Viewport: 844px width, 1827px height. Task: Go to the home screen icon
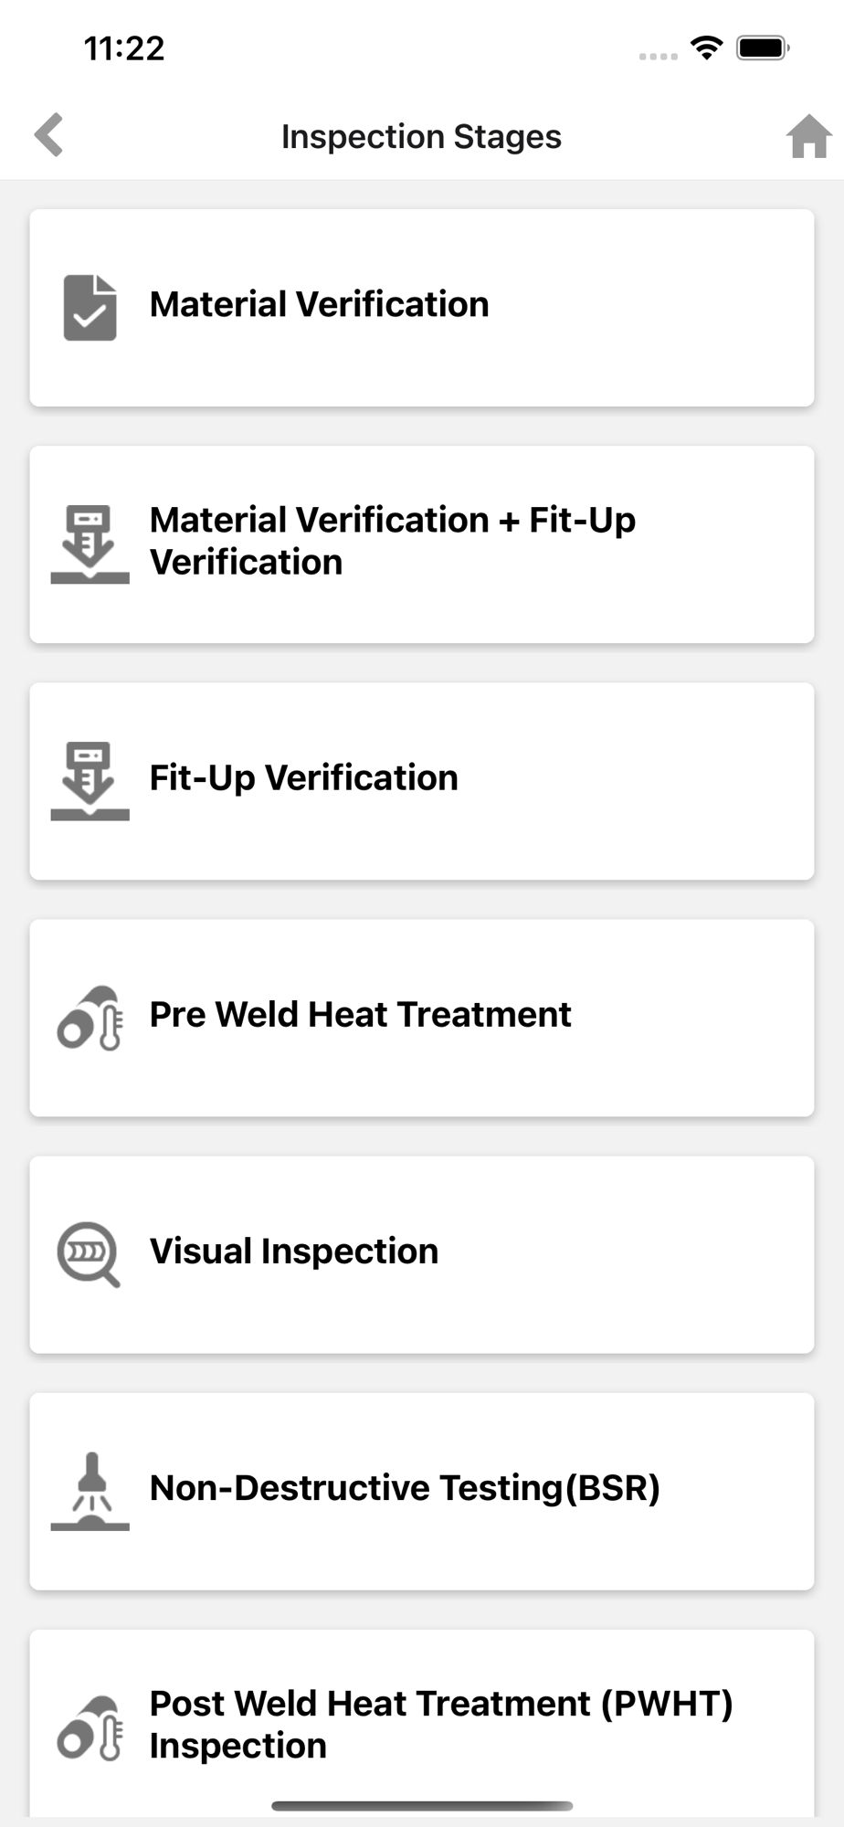[808, 137]
